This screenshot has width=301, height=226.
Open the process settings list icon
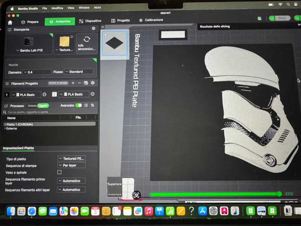86,105
